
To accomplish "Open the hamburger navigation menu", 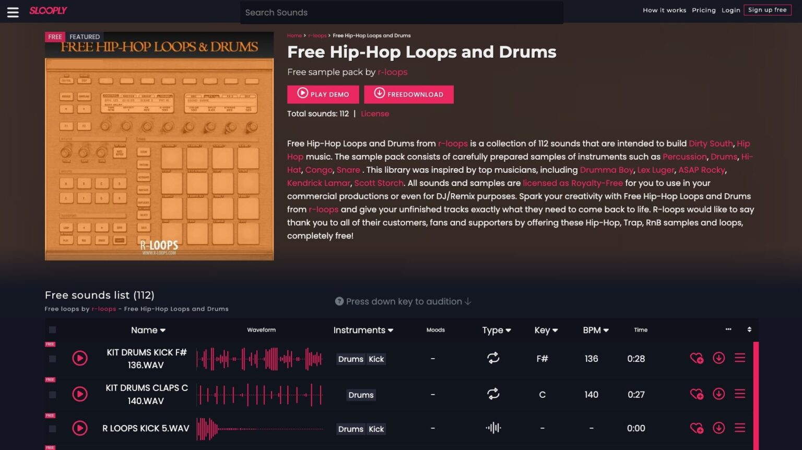I will (13, 11).
